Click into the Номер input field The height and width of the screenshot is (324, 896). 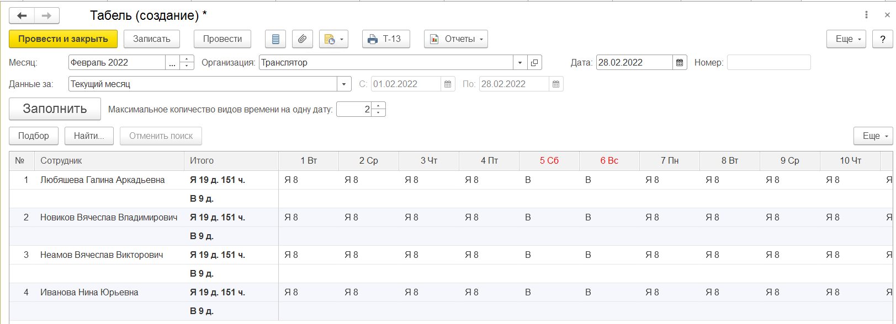768,63
